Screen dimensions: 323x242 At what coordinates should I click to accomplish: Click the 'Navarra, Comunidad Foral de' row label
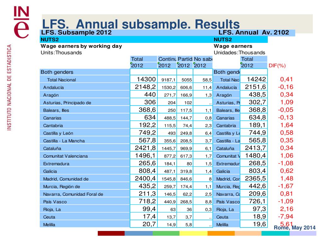[x=73, y=194]
